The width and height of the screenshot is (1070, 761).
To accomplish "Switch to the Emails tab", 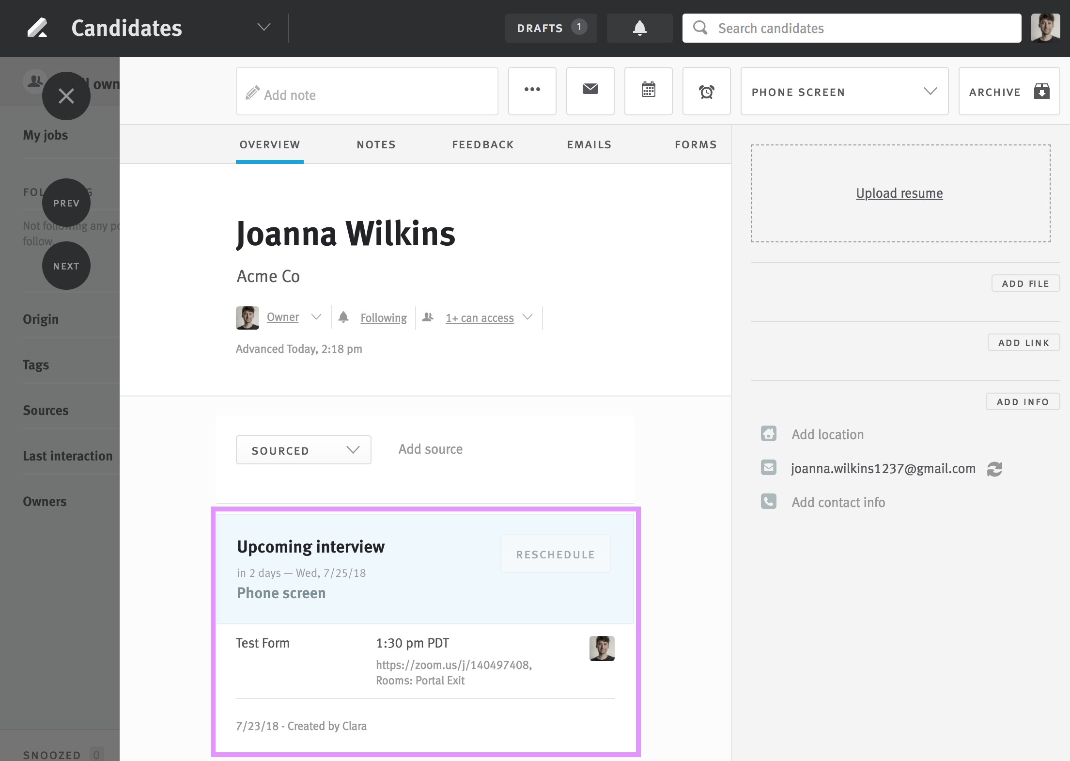I will pyautogui.click(x=589, y=144).
